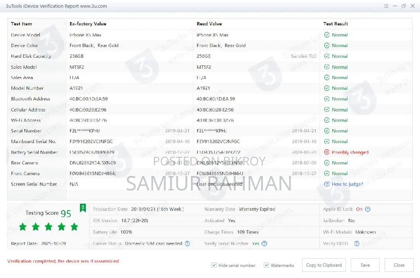
Task: Click the Test Item column header
Action: (21, 24)
